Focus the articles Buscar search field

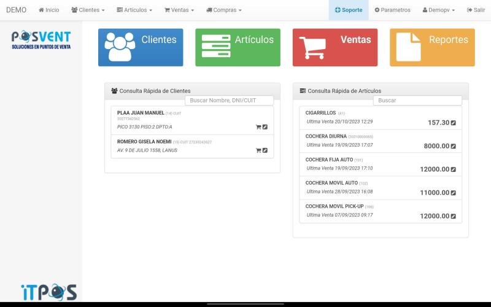point(417,101)
